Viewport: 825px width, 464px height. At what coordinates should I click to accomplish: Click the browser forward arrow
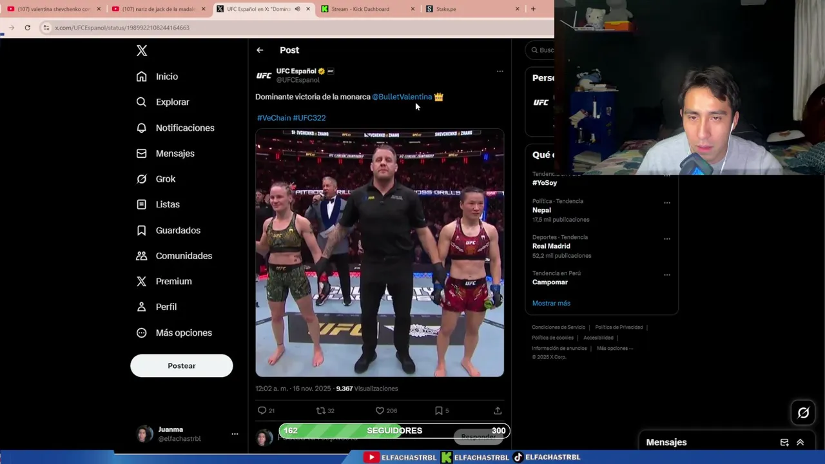click(11, 28)
